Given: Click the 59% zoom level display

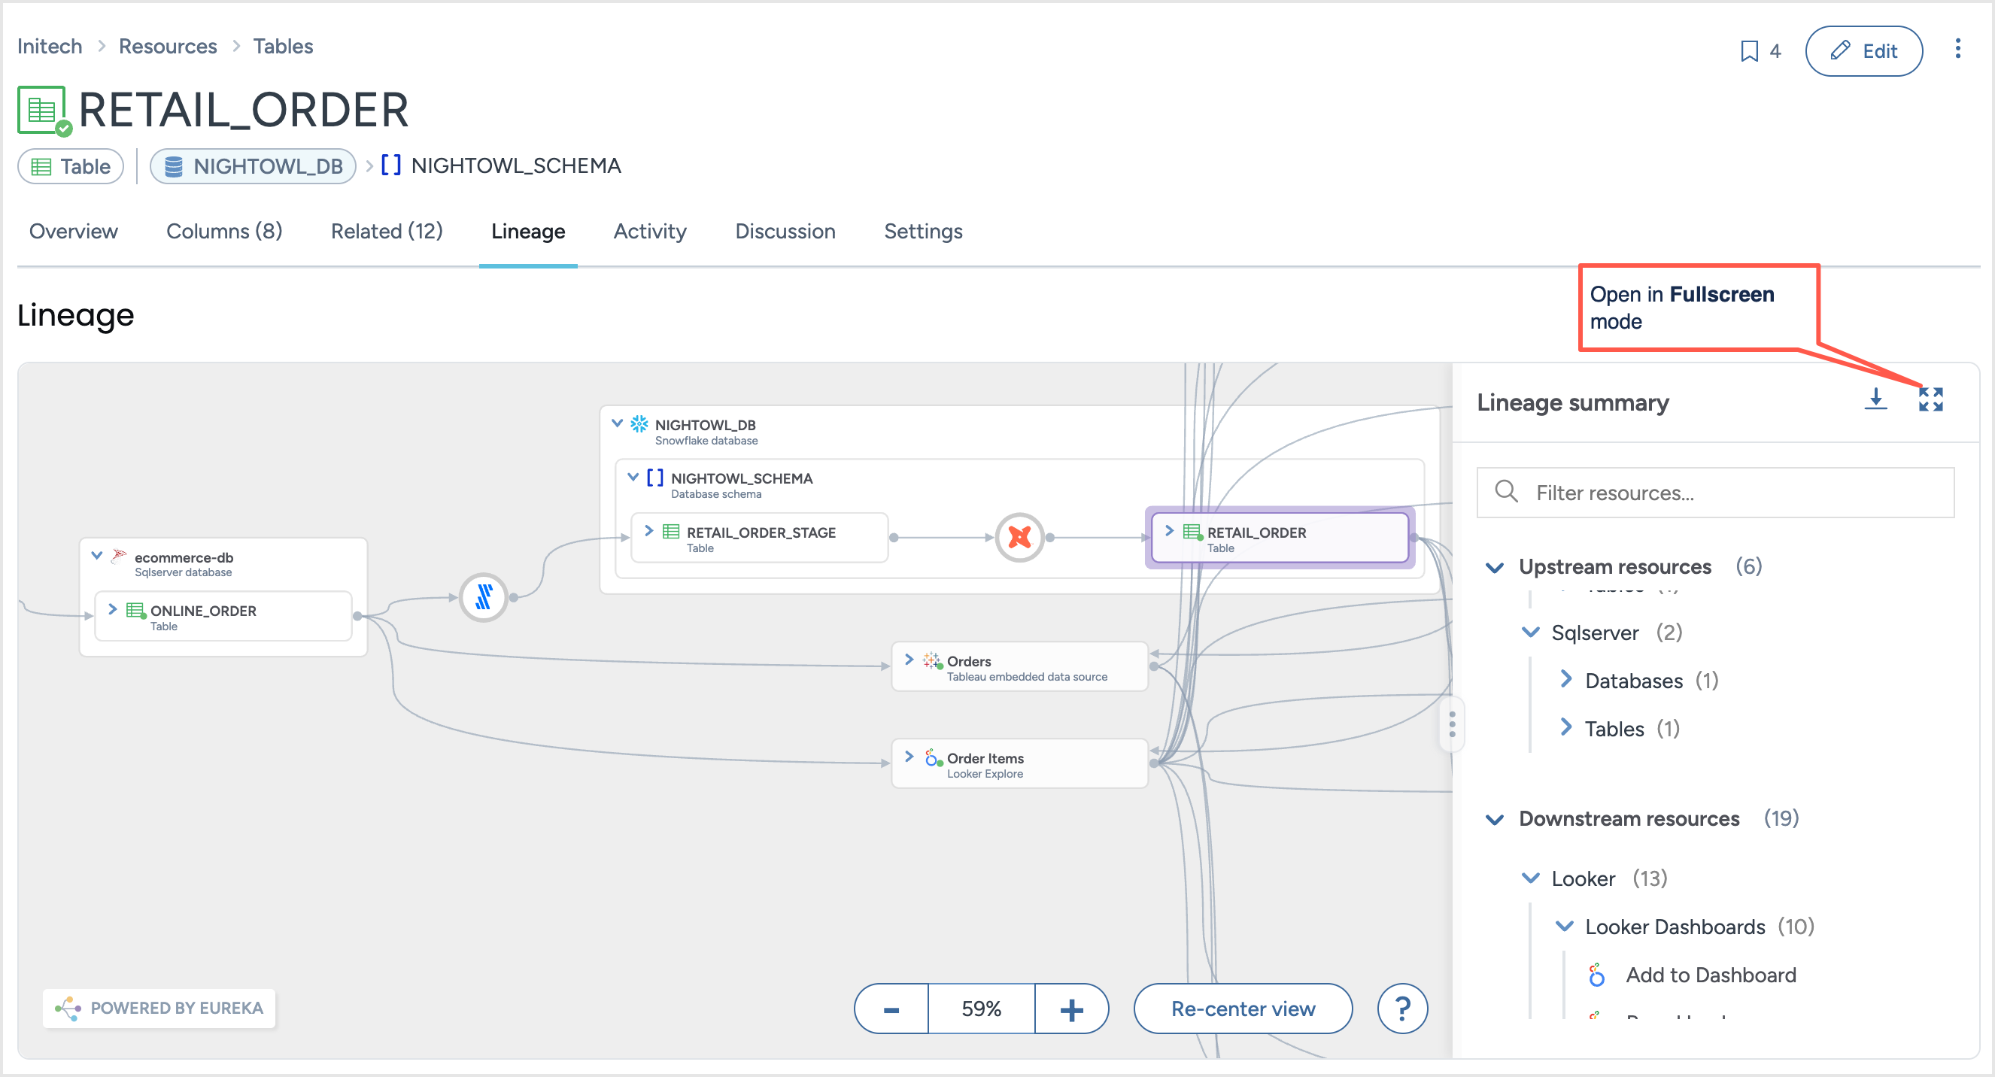Looking at the screenshot, I should [981, 1009].
